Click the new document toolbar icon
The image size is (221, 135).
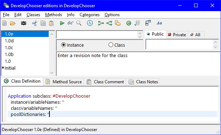[x=5, y=23]
